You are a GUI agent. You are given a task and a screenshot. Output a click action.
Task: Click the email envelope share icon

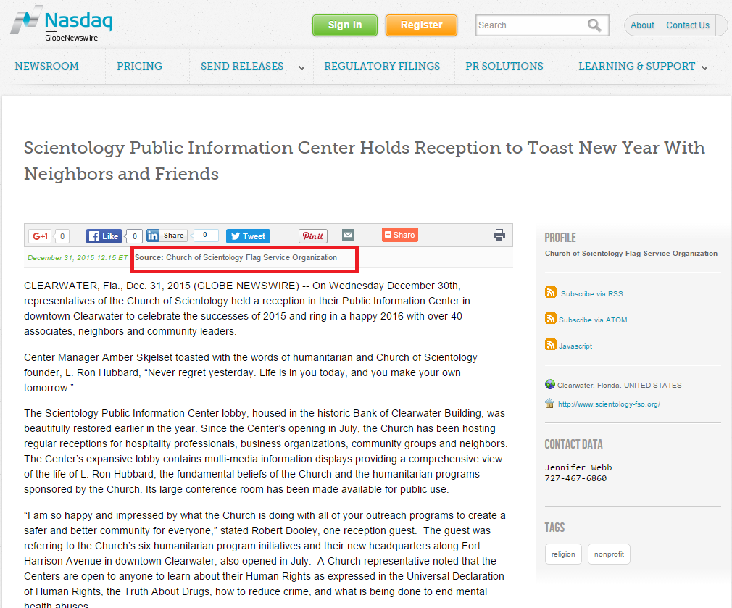348,235
